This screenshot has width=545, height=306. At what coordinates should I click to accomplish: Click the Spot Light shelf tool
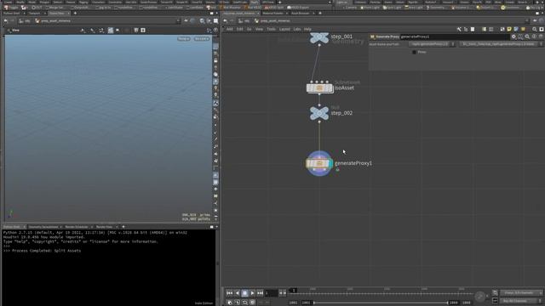point(392,8)
